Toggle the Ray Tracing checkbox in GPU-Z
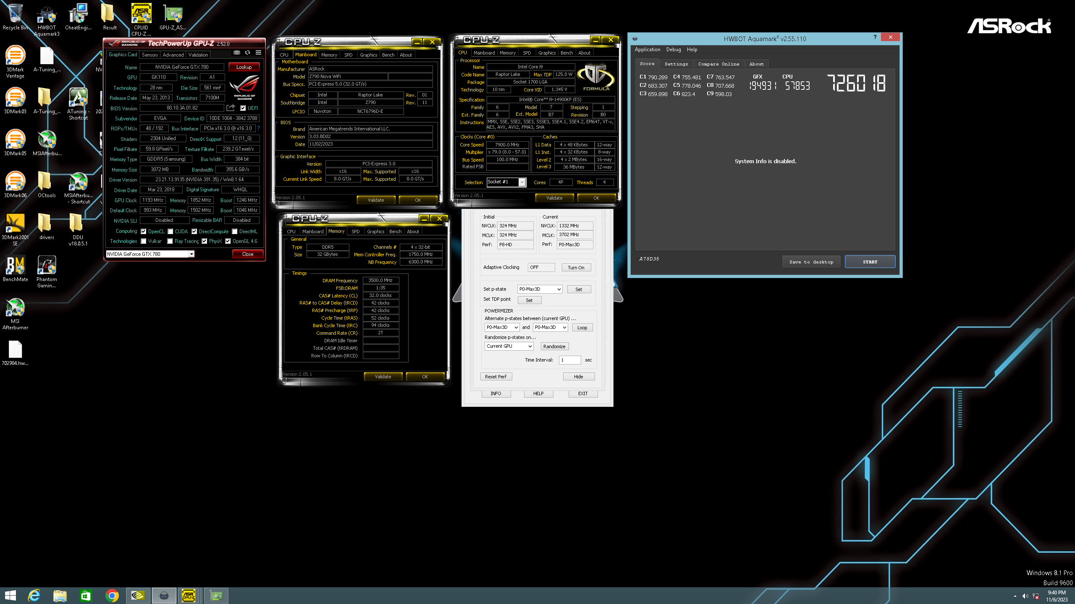1075x604 pixels. tap(170, 241)
